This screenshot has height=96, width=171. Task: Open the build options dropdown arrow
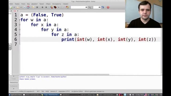tap(59, 7)
